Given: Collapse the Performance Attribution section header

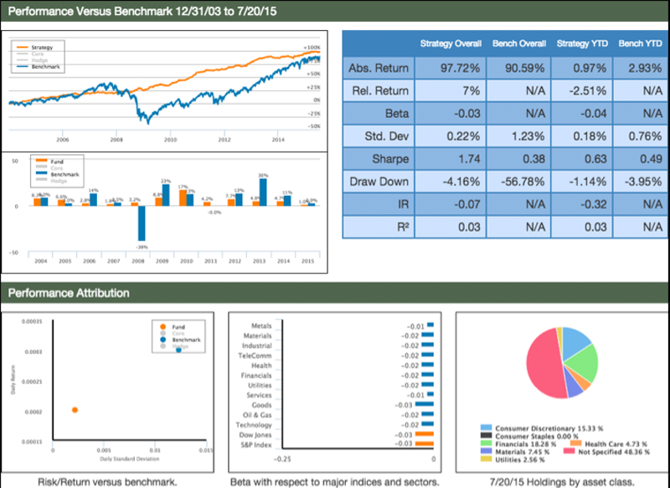Looking at the screenshot, I should coord(69,293).
